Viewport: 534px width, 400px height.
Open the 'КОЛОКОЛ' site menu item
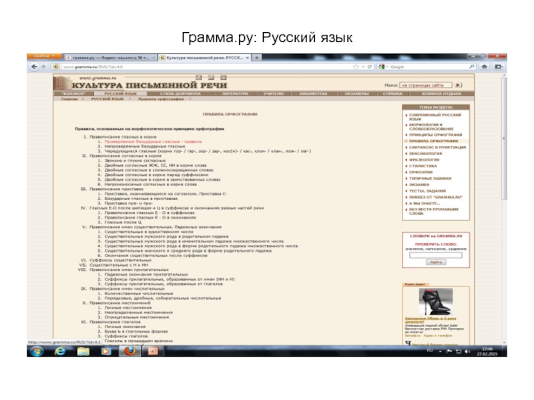point(73,93)
